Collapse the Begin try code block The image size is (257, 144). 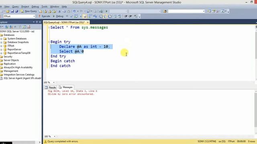click(x=49, y=42)
